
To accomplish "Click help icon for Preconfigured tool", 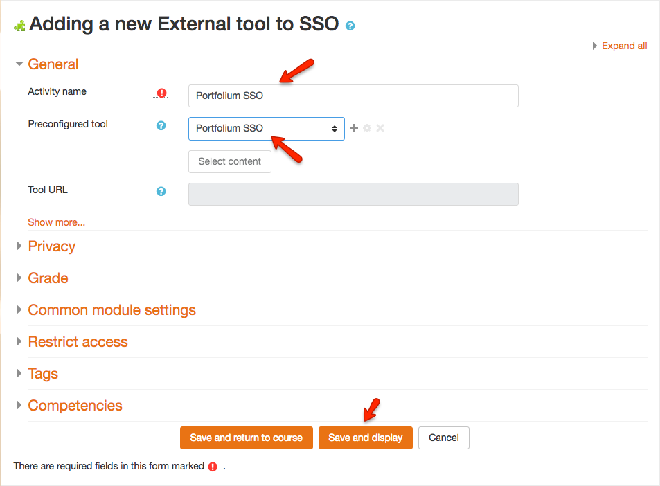I will click(x=161, y=125).
